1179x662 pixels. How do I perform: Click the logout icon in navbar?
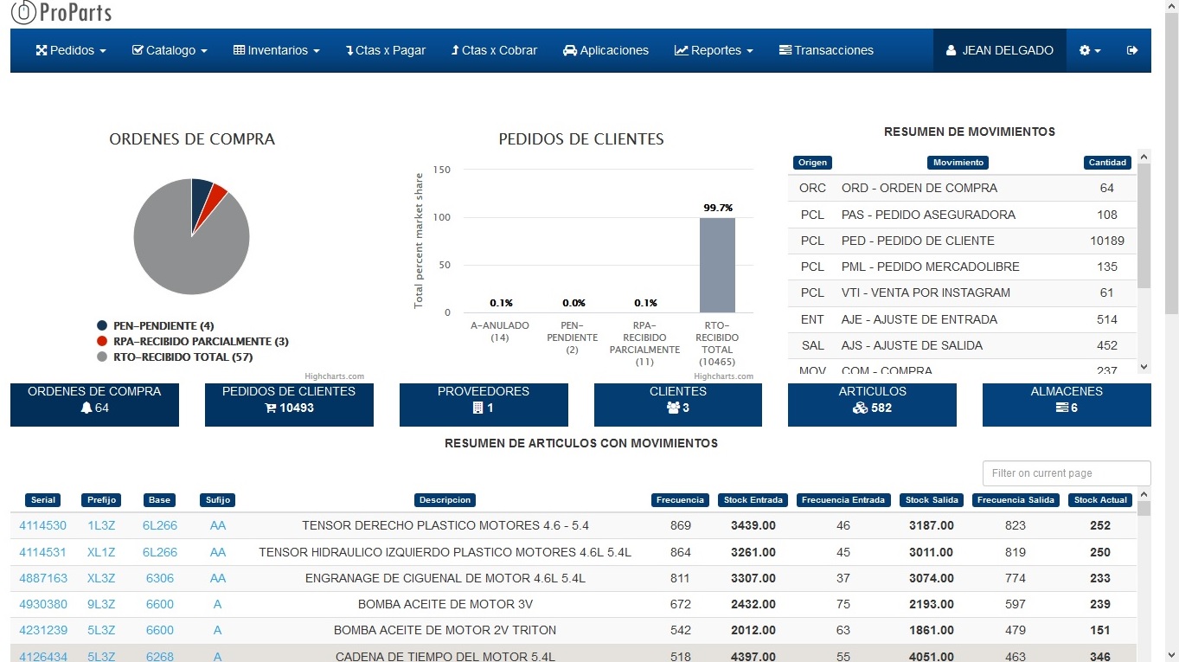(1132, 50)
